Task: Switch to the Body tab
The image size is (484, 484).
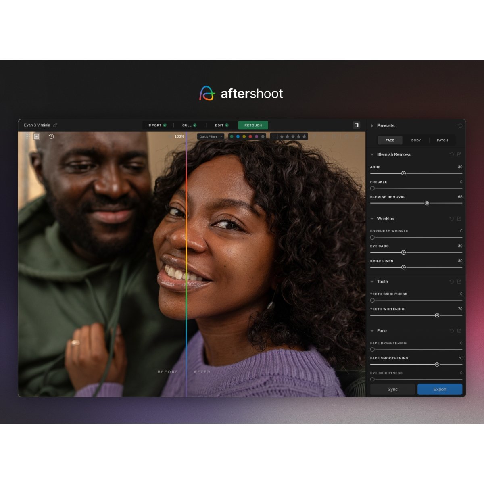Action: (x=416, y=140)
